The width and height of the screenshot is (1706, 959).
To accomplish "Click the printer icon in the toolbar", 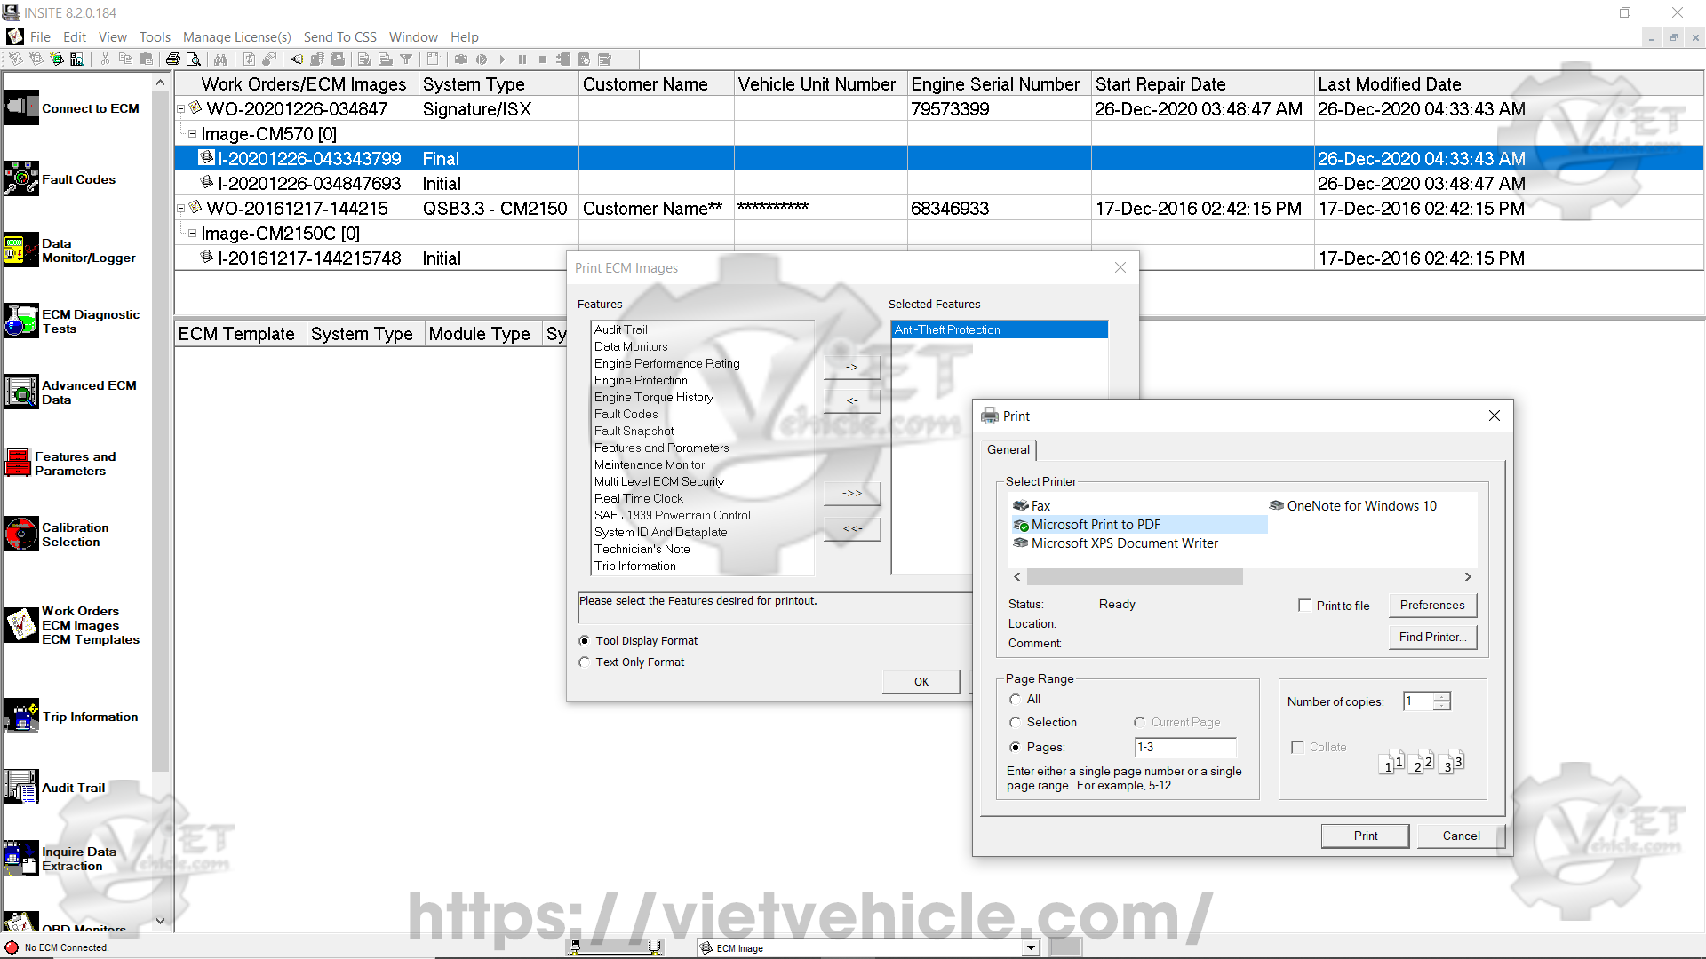I will [x=173, y=59].
